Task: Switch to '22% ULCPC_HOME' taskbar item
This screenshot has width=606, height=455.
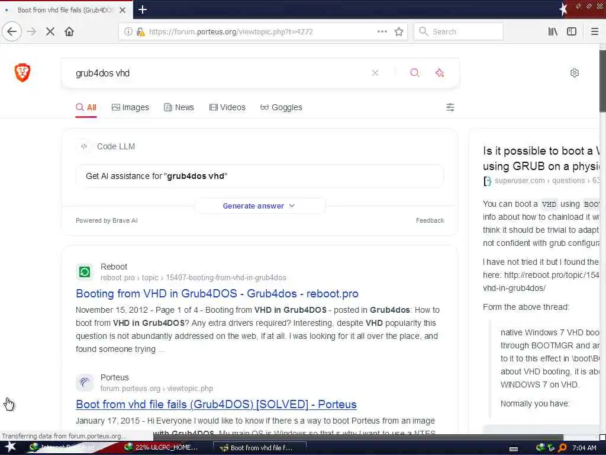Action: click(x=162, y=448)
